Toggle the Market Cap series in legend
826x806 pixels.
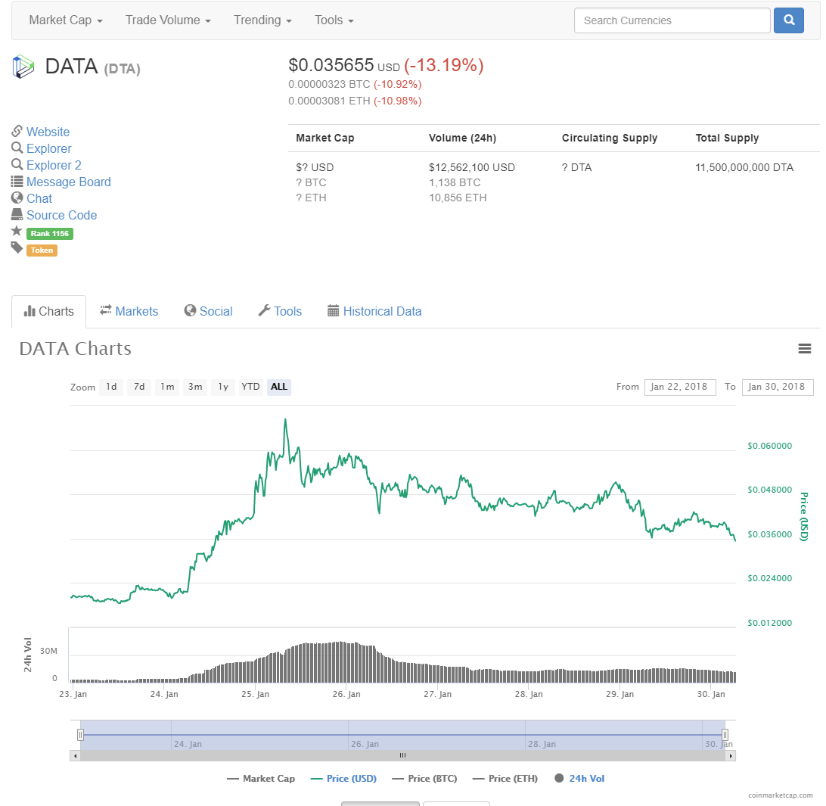261,779
